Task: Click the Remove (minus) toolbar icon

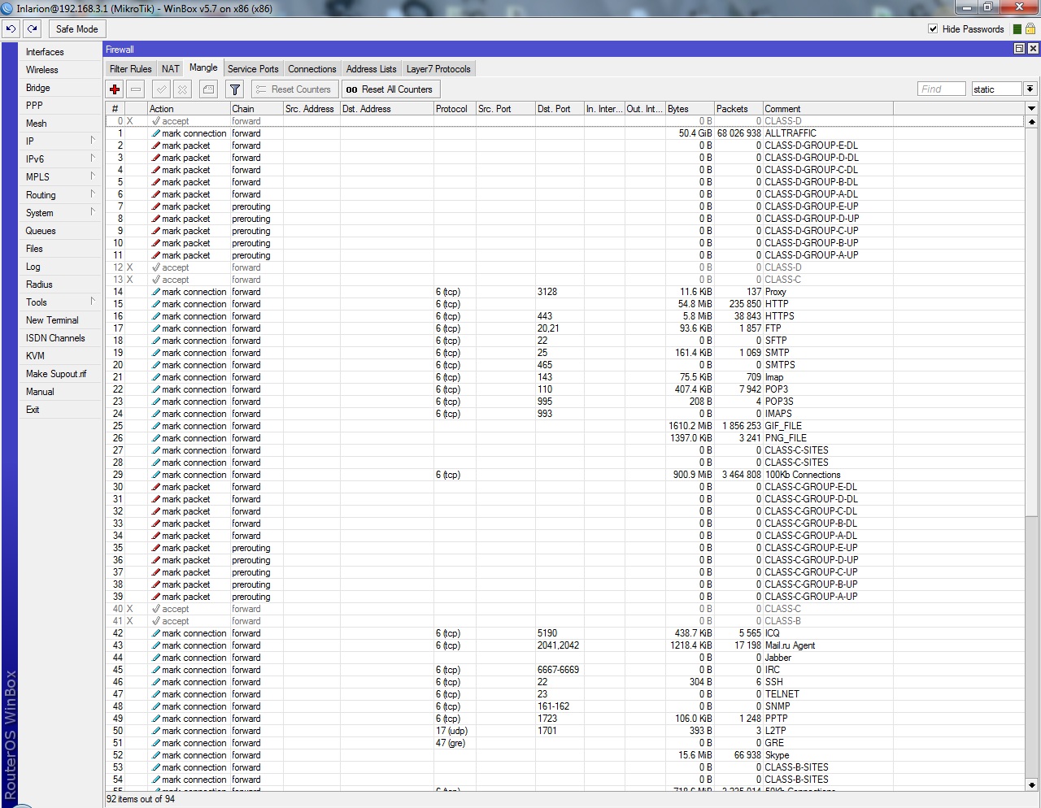Action: click(136, 89)
